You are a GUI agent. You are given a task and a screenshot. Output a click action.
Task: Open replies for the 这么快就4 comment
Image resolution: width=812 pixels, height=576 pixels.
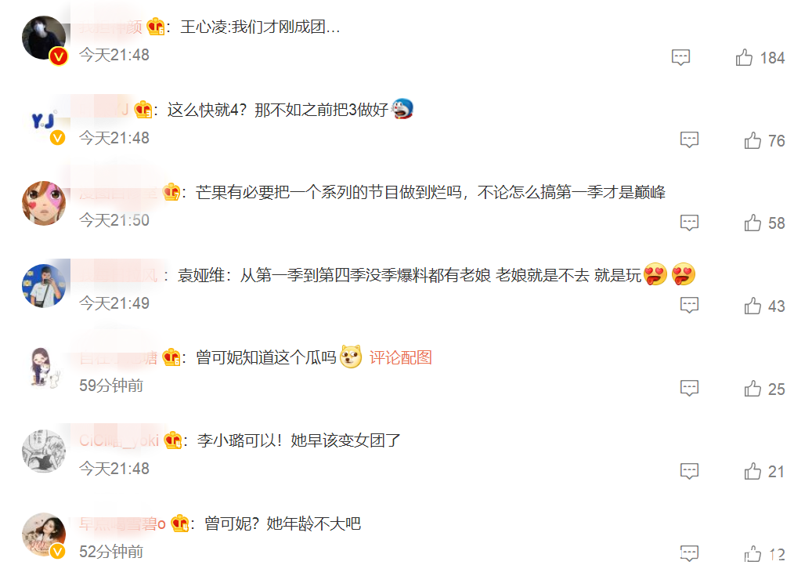(689, 140)
